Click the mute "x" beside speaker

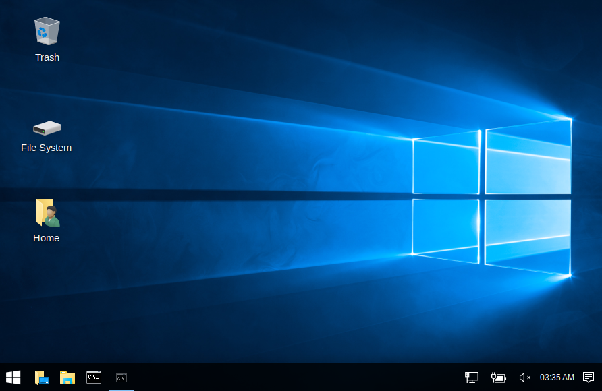pyautogui.click(x=528, y=378)
